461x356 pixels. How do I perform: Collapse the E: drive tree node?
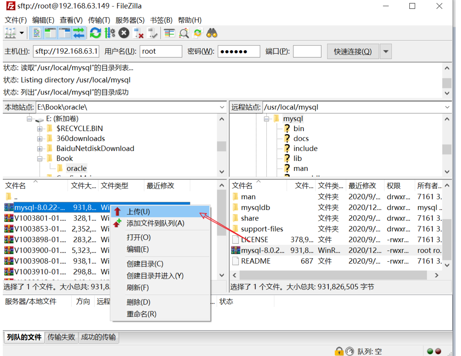tap(30, 119)
